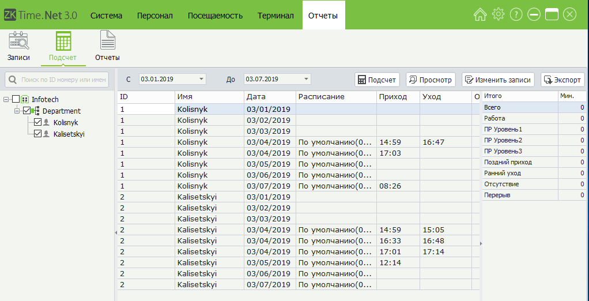Open the Отчеты document icon
The image size is (589, 301).
point(107,42)
